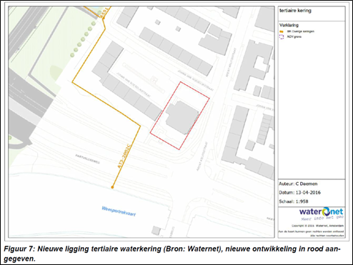Click the grey building inside the red outline
Viewport: 353px width, 265px height.
point(182,118)
